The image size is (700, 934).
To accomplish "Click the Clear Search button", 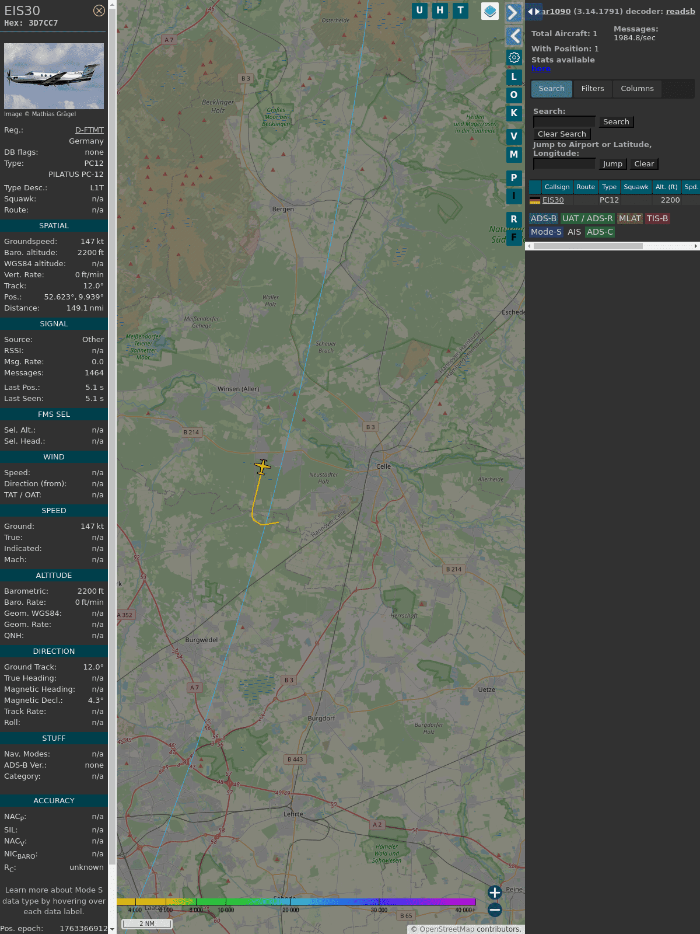I will click(x=562, y=134).
